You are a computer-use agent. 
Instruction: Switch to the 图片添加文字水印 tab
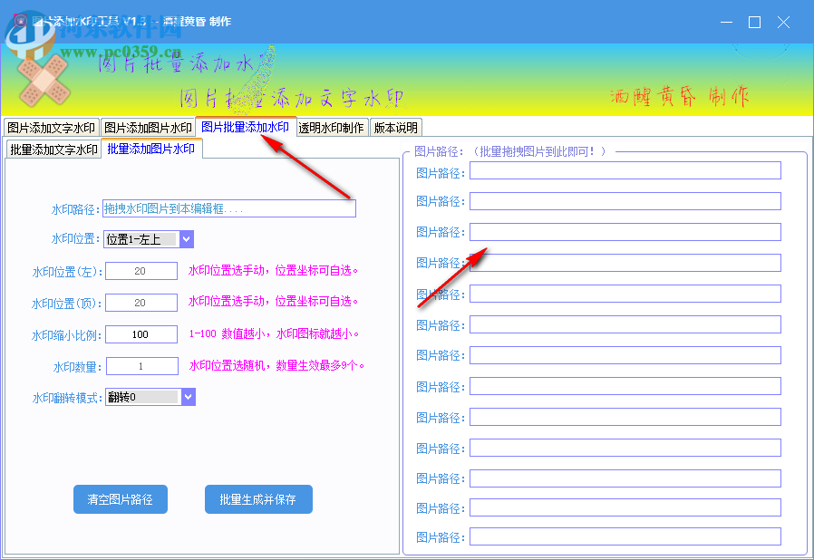52,128
